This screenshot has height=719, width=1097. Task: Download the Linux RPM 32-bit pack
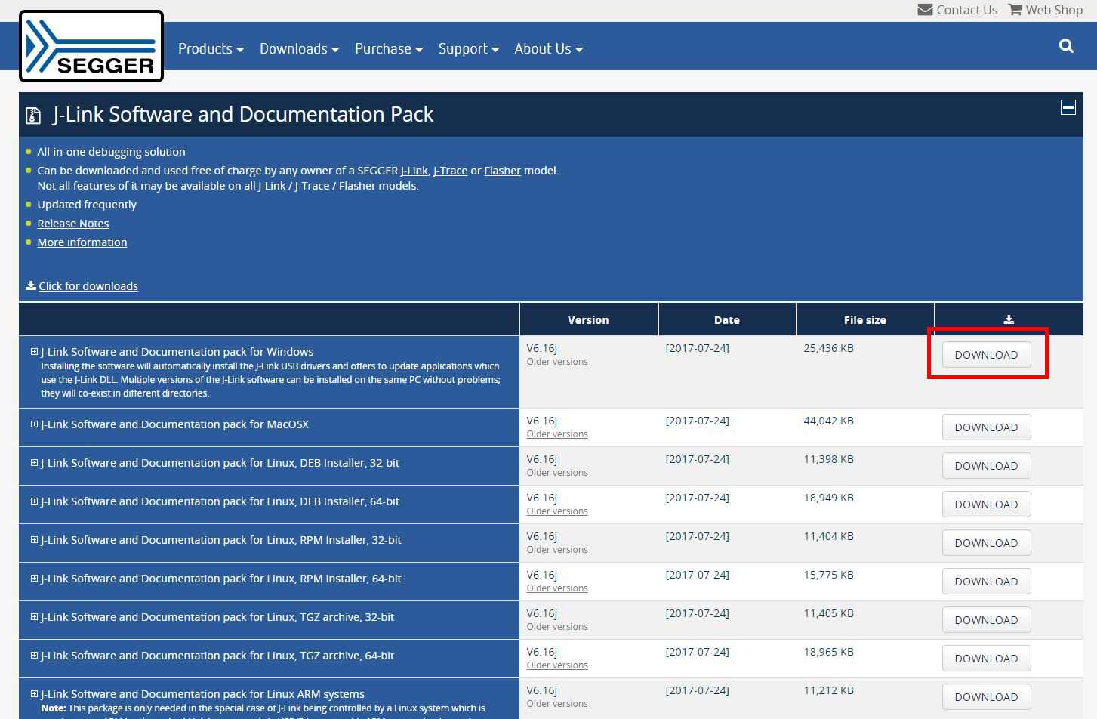(x=986, y=543)
